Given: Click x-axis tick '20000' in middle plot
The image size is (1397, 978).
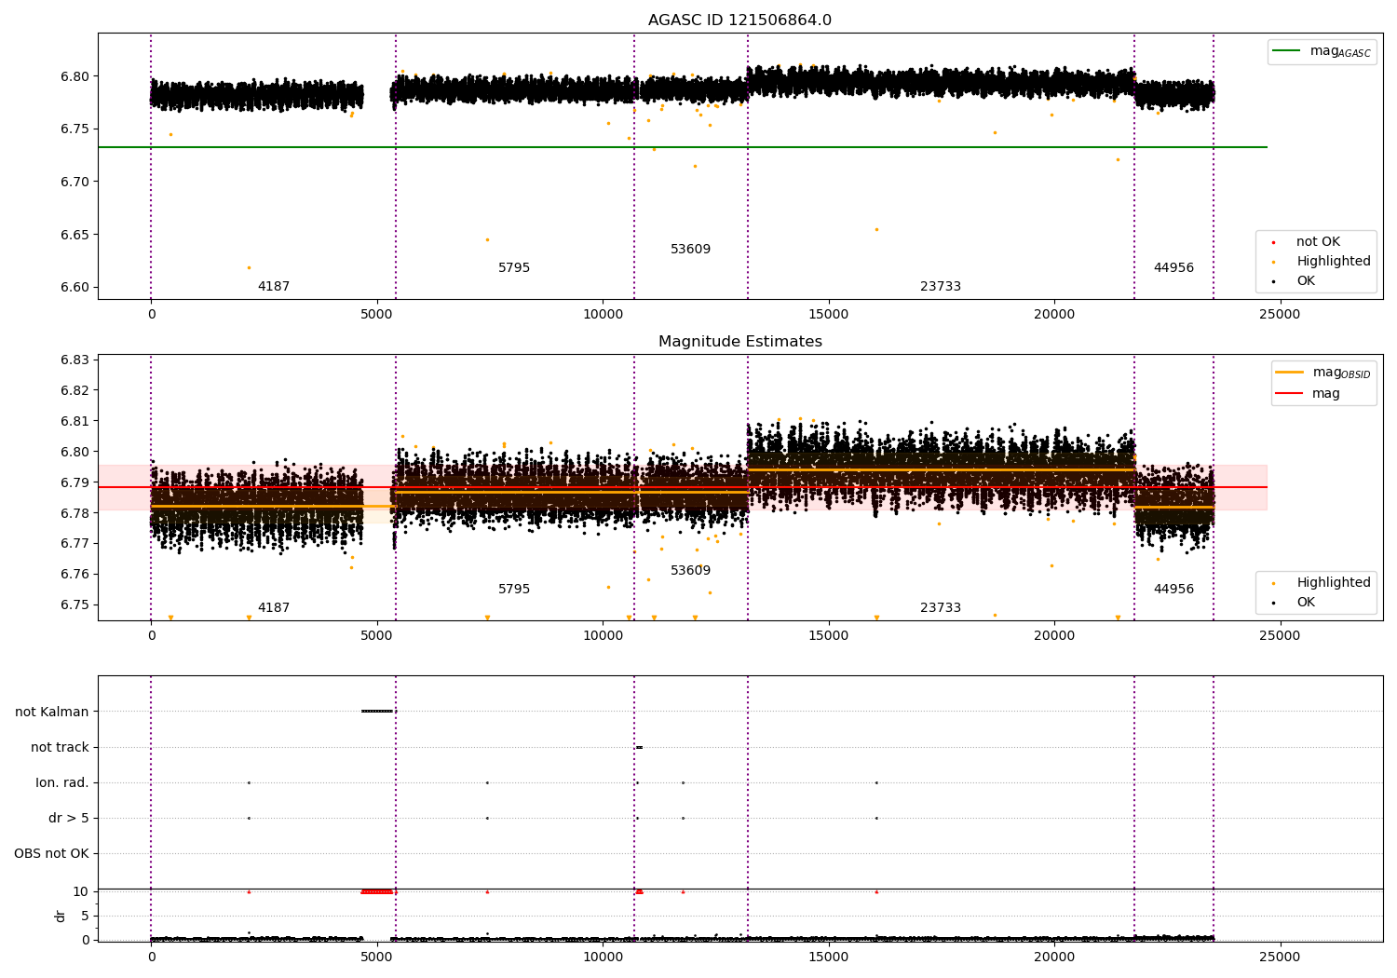Looking at the screenshot, I should [x=1054, y=637].
